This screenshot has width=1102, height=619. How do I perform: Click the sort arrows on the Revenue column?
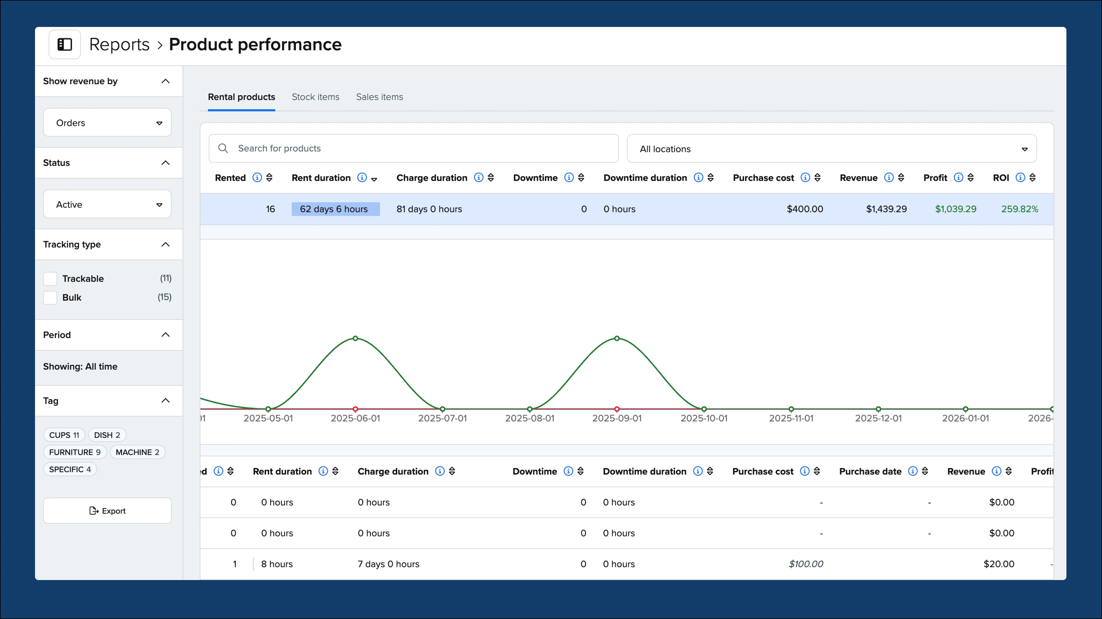901,178
